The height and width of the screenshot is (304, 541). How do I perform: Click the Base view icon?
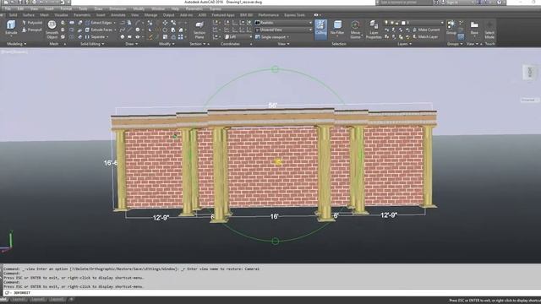tap(474, 28)
